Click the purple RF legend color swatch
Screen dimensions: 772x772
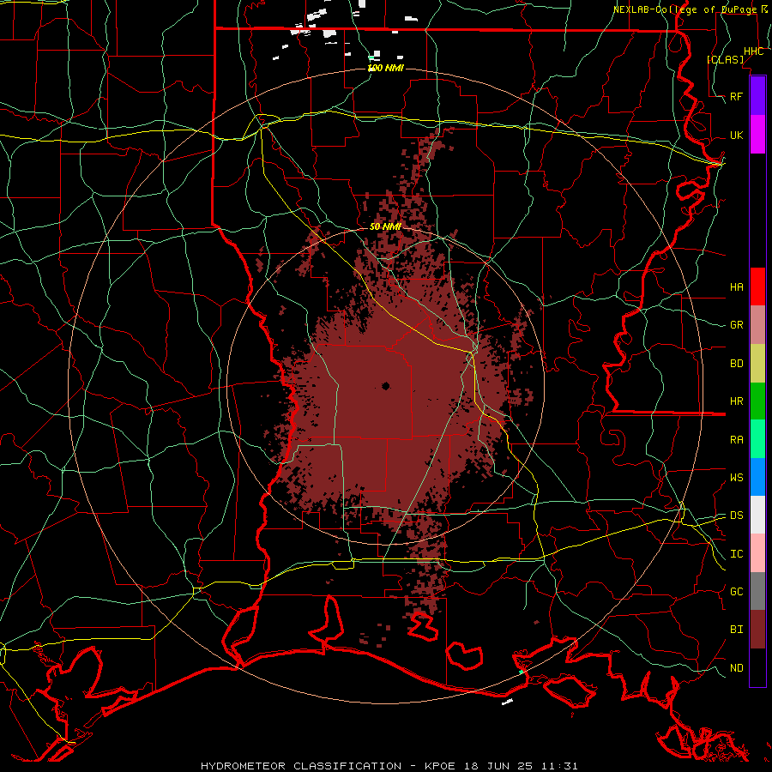(757, 96)
